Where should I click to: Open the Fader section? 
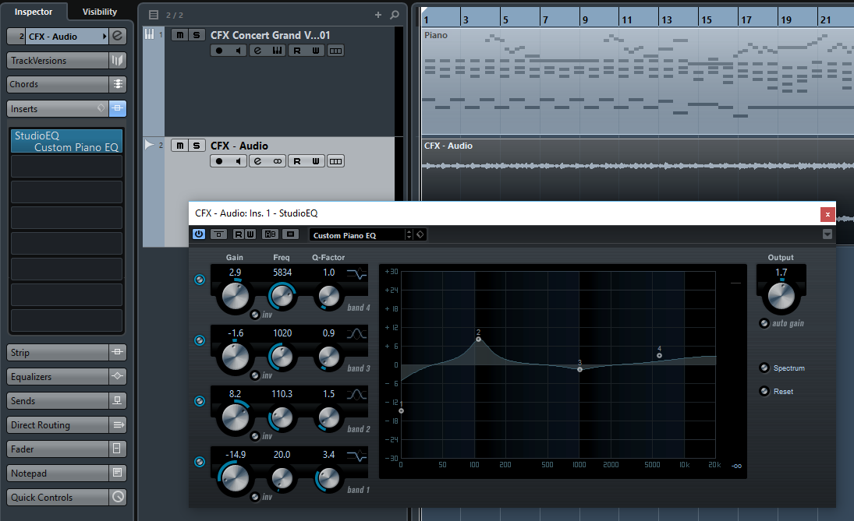click(x=66, y=449)
